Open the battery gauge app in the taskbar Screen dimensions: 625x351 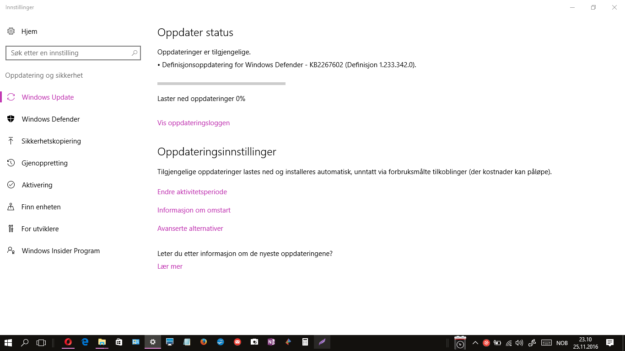coord(460,343)
